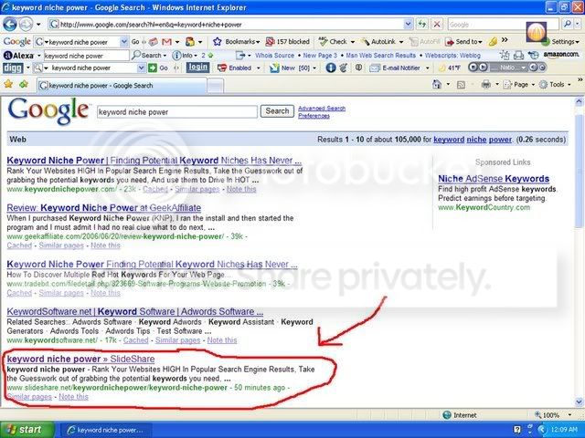Click the Print icon
The height and width of the screenshot is (438, 585).
click(485, 85)
